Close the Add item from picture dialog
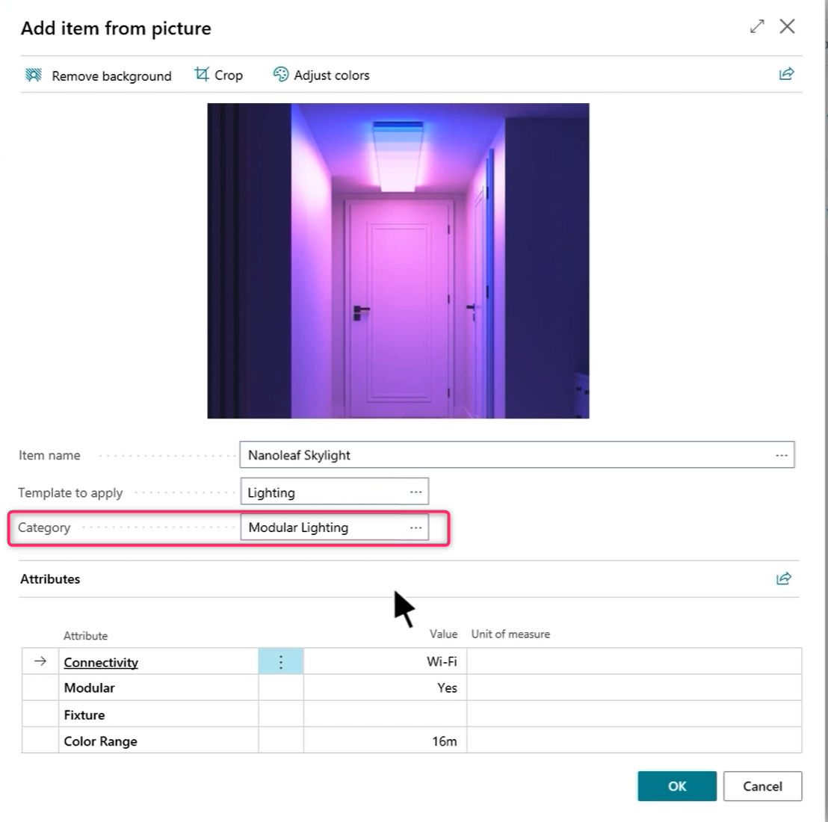Viewport: 828px width, 822px height. pyautogui.click(x=787, y=27)
